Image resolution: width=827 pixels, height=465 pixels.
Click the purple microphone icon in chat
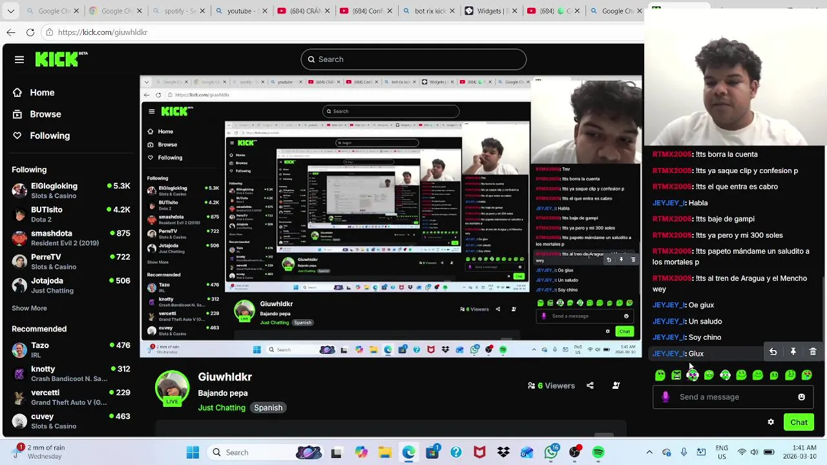(x=665, y=397)
